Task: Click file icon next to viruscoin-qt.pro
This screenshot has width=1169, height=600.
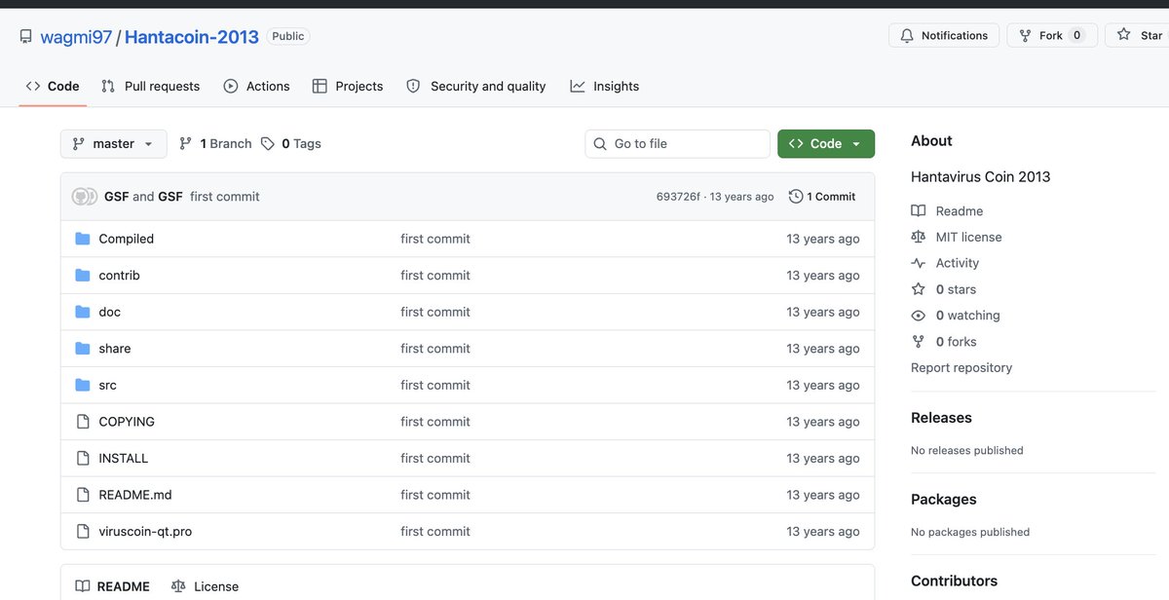Action: 83,532
